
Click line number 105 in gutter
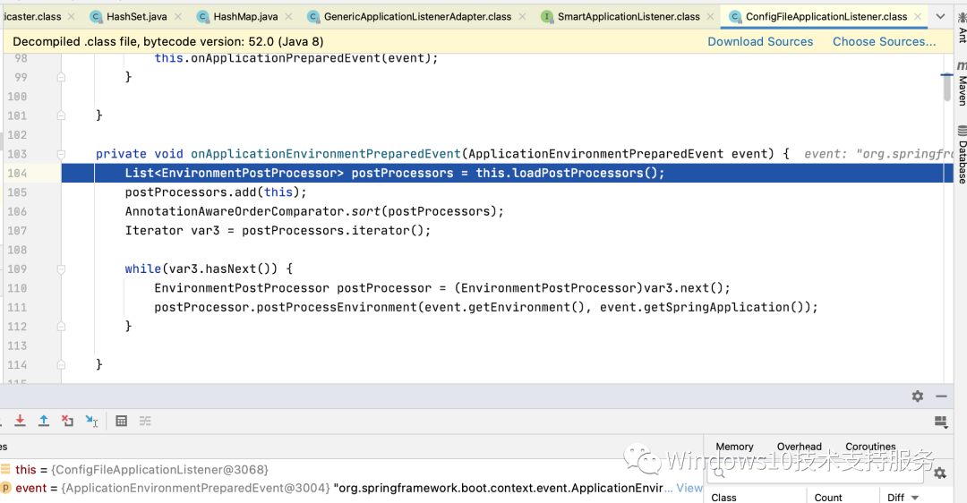pos(17,192)
